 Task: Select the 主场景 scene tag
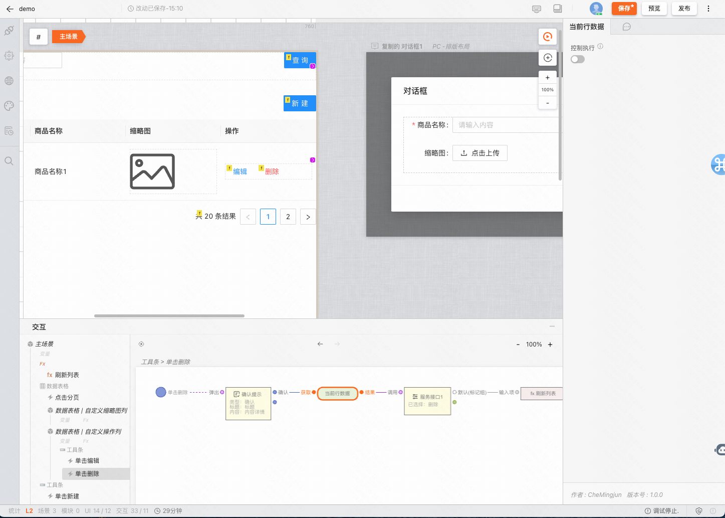(69, 37)
